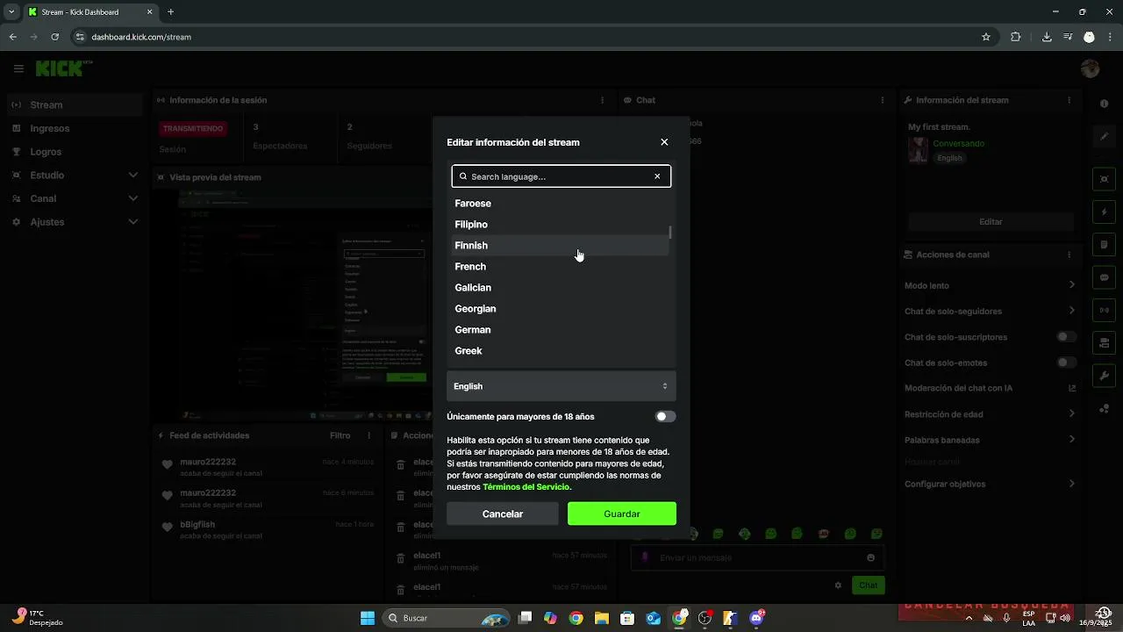Click the emoji icon in chat message box
Screen dimensions: 1123x632
click(x=870, y=557)
